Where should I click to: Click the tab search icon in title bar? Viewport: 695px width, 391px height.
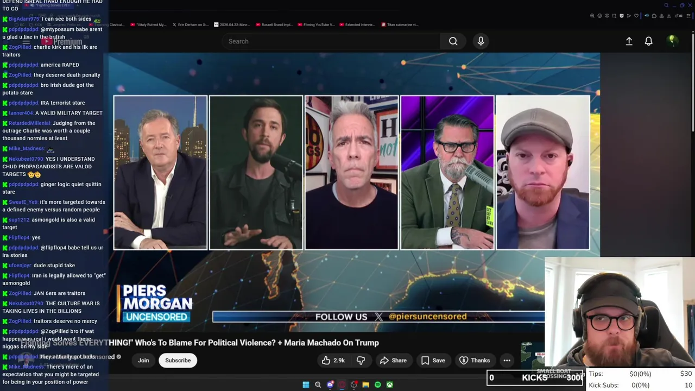click(666, 5)
